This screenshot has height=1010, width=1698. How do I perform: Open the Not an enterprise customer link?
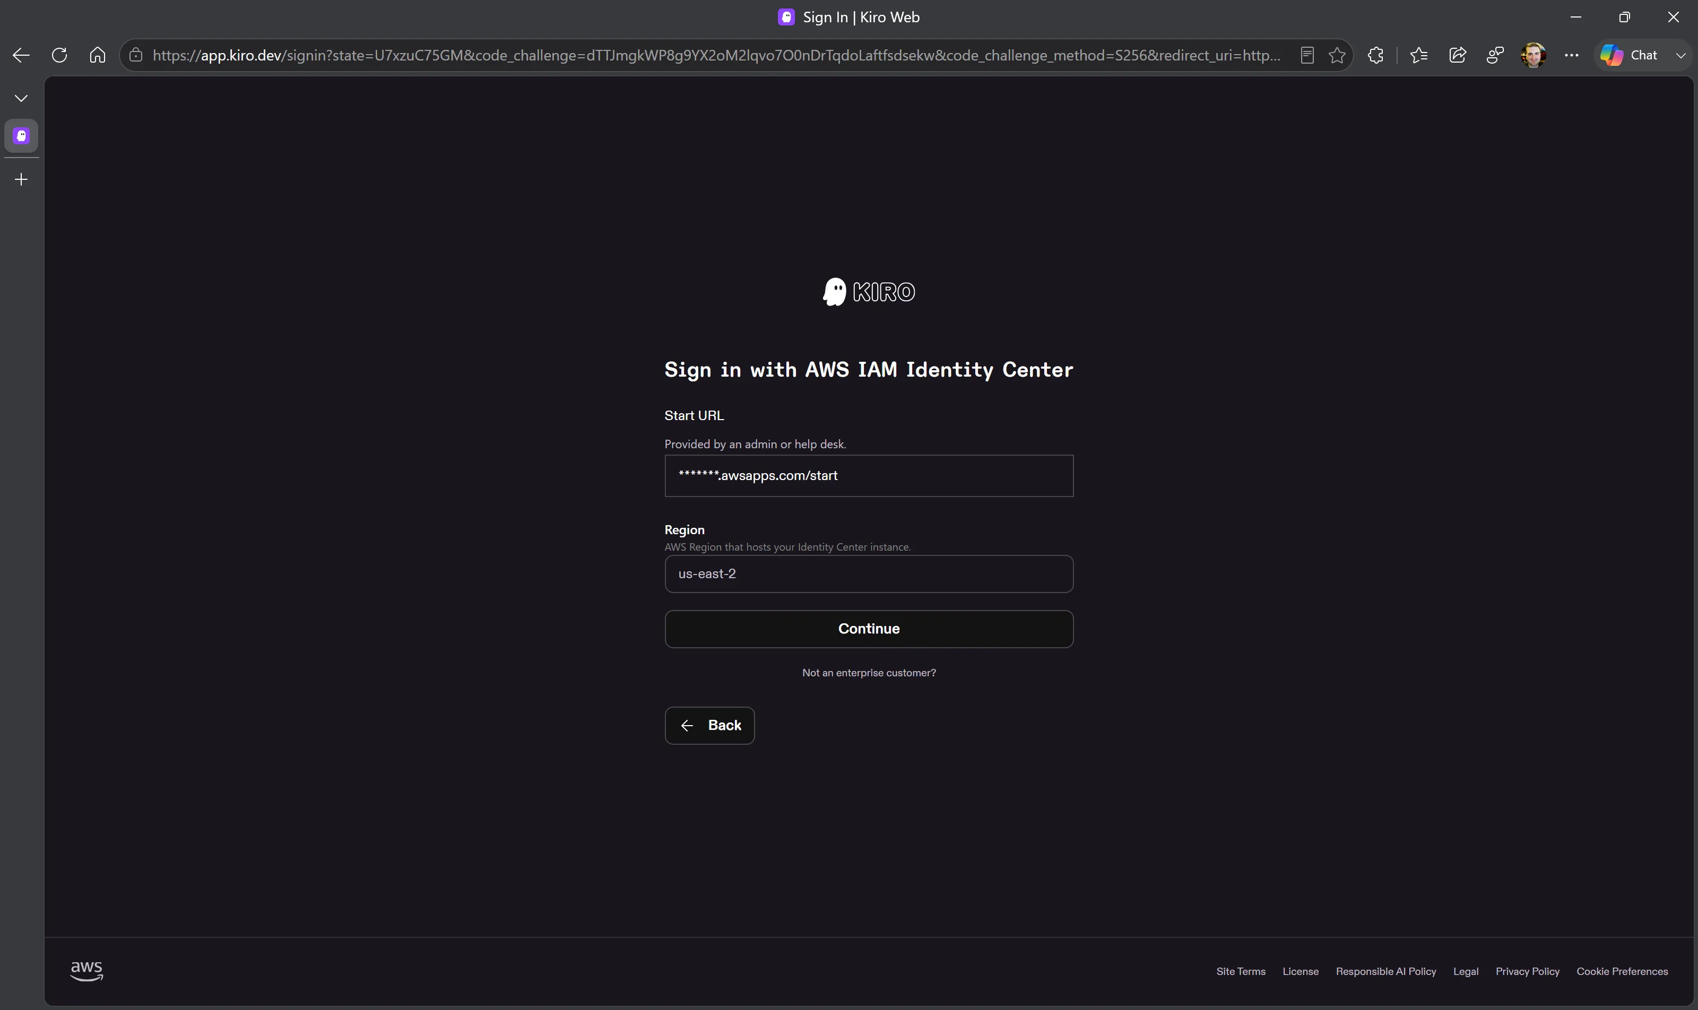click(869, 673)
